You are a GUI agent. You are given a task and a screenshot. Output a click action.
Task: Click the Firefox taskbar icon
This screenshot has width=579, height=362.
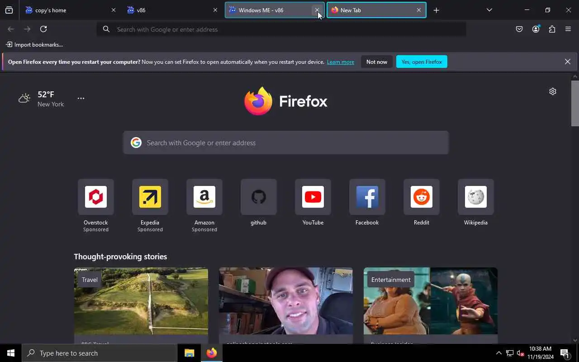tap(212, 353)
